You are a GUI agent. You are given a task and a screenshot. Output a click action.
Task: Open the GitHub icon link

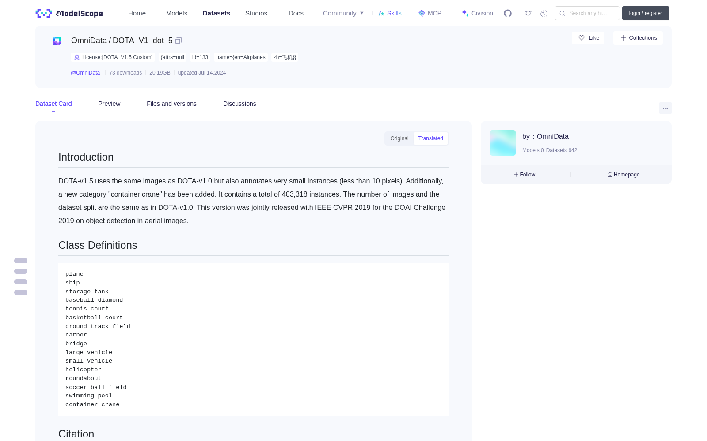508,13
